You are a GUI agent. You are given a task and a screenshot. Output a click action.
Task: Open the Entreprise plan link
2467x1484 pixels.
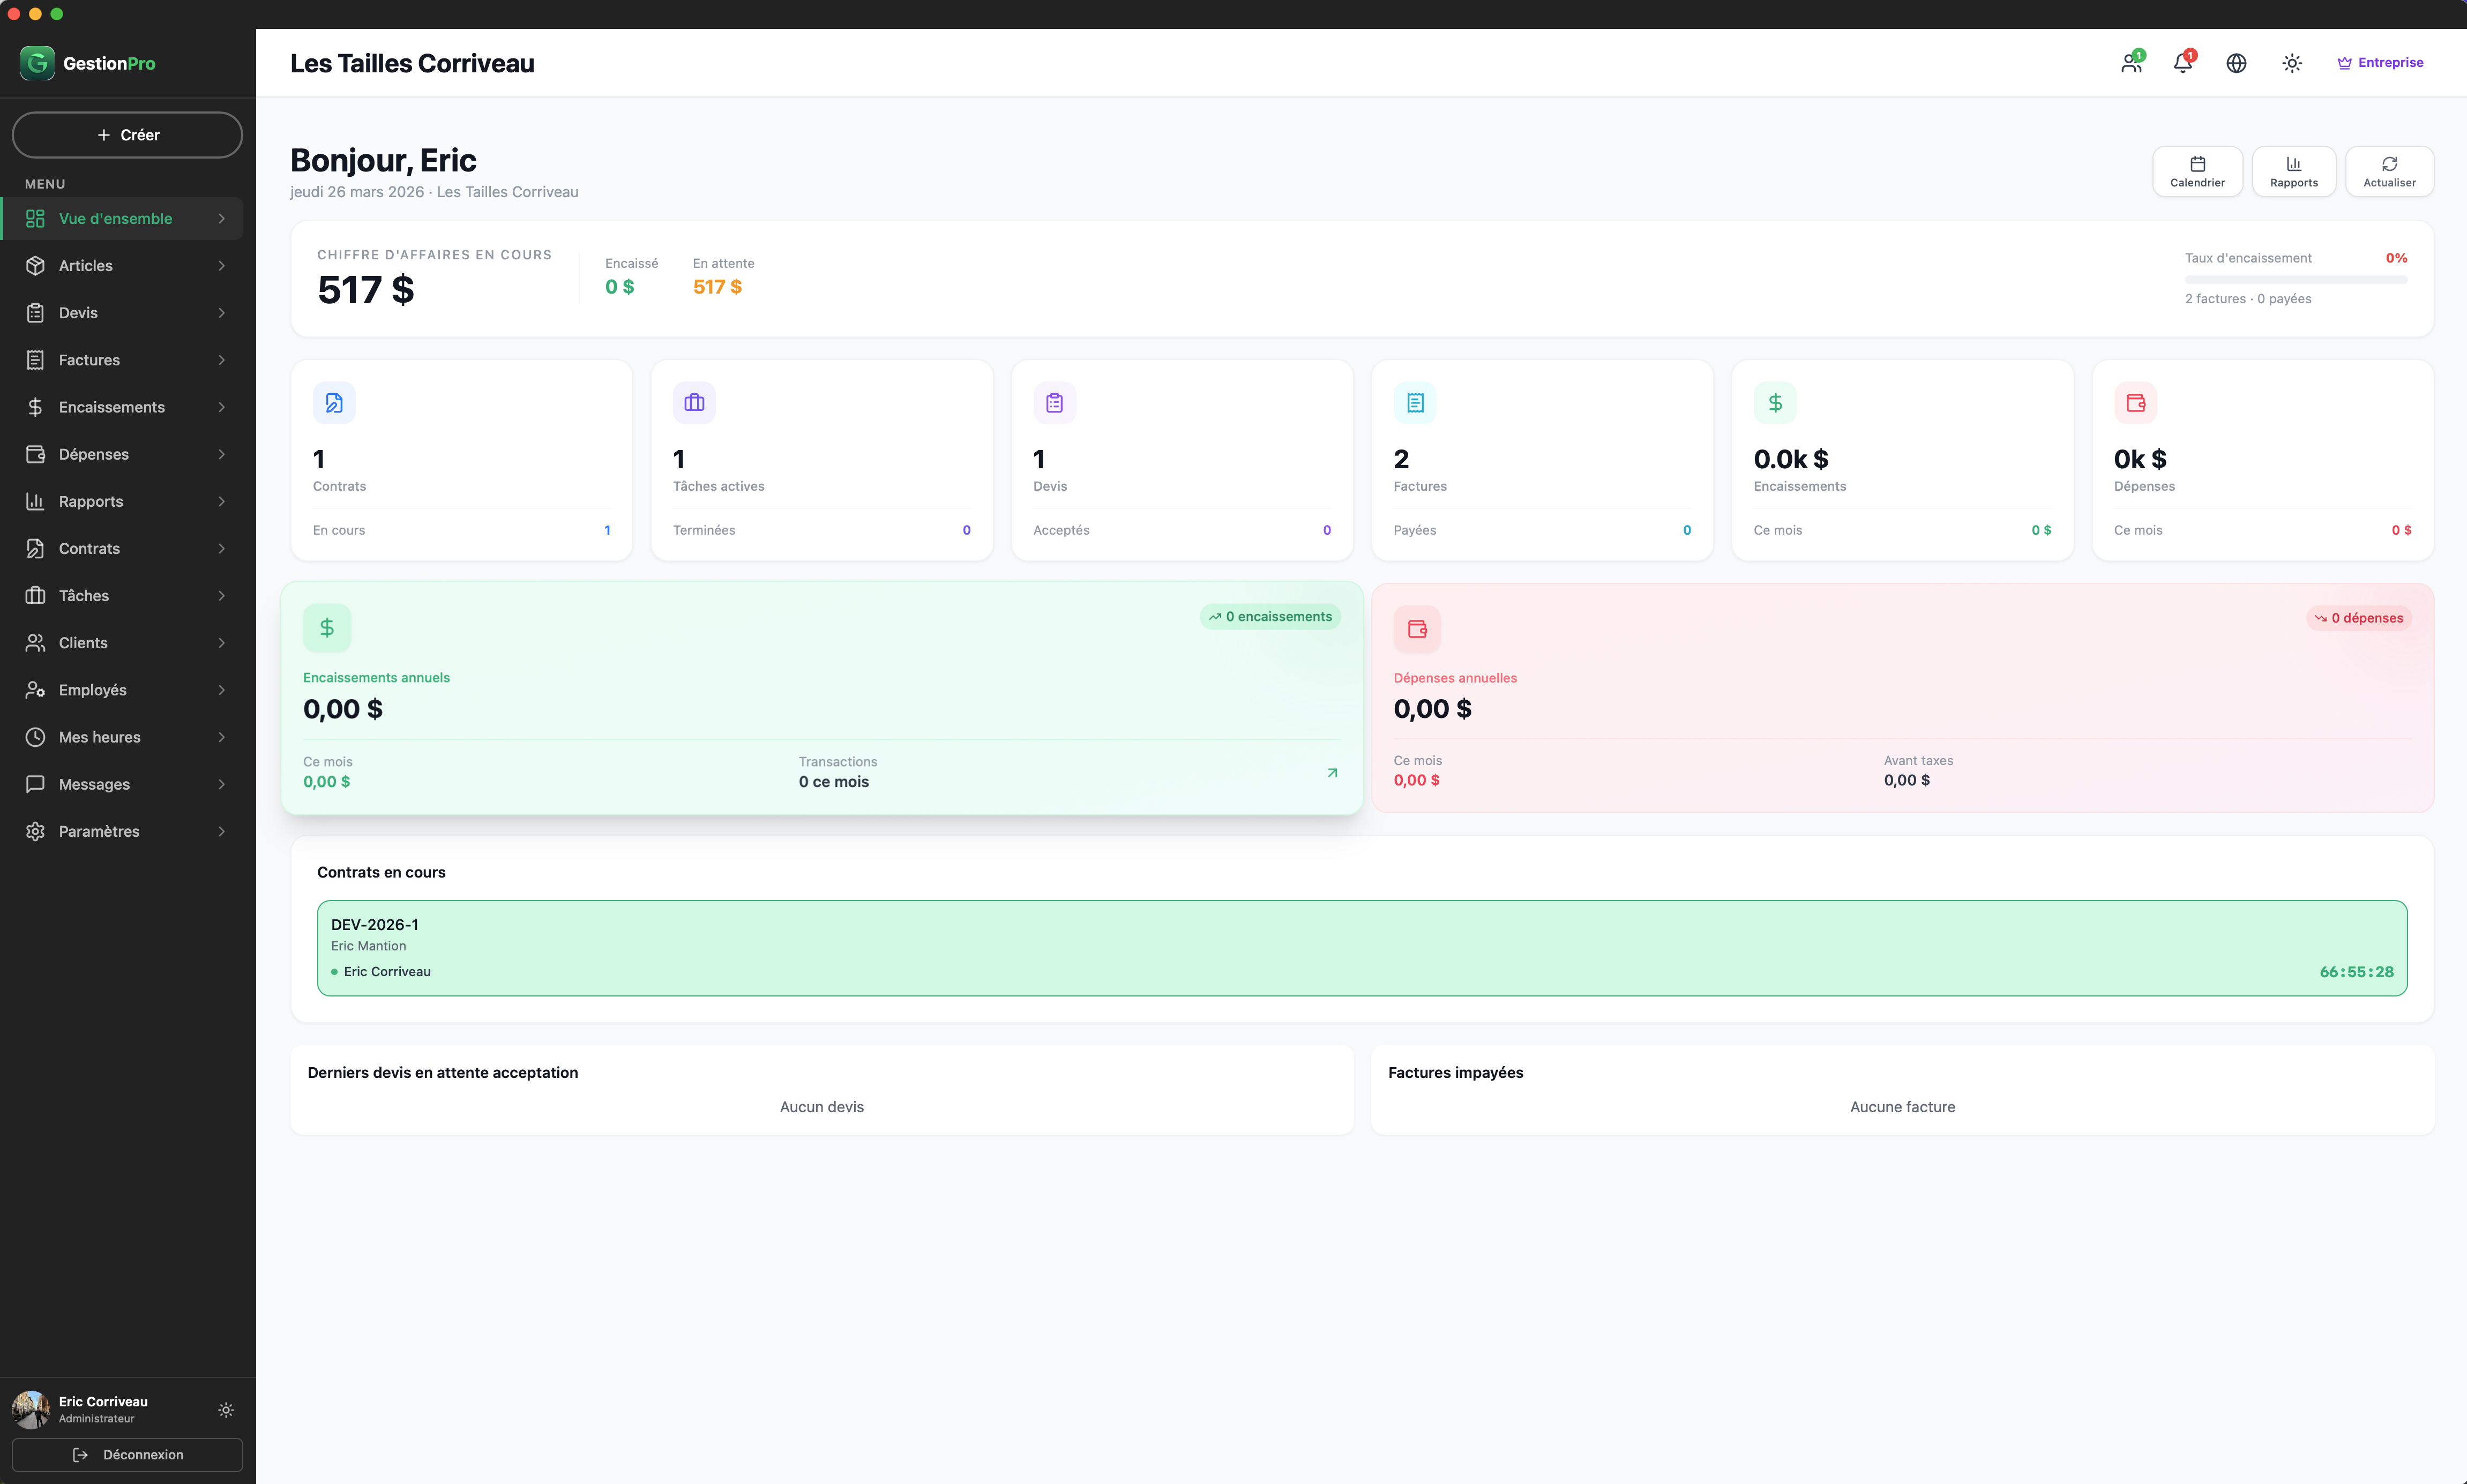click(2380, 63)
